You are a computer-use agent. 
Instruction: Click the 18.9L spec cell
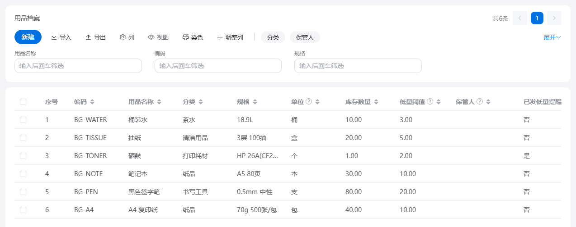tap(245, 120)
